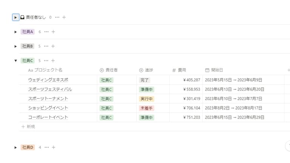The height and width of the screenshot is (163, 290).
Task: Select 未着手 status of ショッピングイベント
Action: tap(147, 108)
